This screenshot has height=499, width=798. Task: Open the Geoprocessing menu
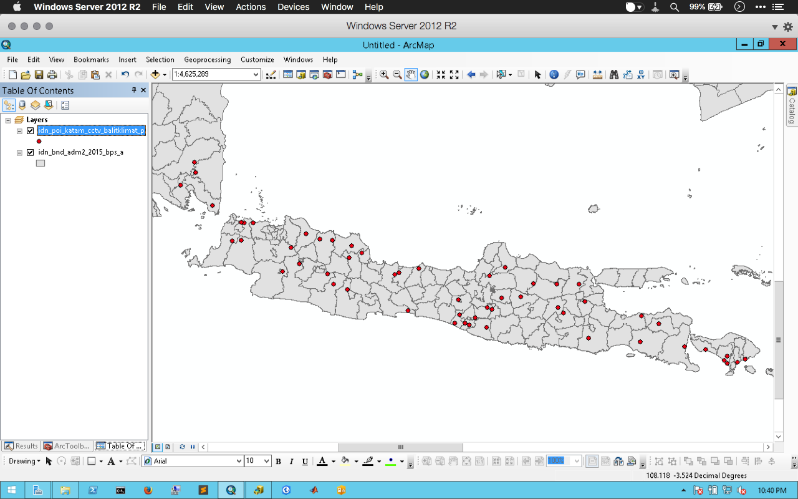click(207, 60)
